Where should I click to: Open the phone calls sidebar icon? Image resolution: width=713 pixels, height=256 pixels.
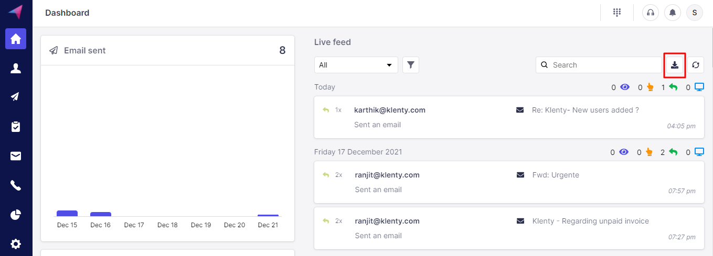(16, 185)
